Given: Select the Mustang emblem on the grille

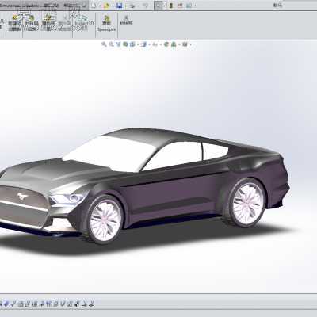Looking at the screenshot, I should (23, 197).
